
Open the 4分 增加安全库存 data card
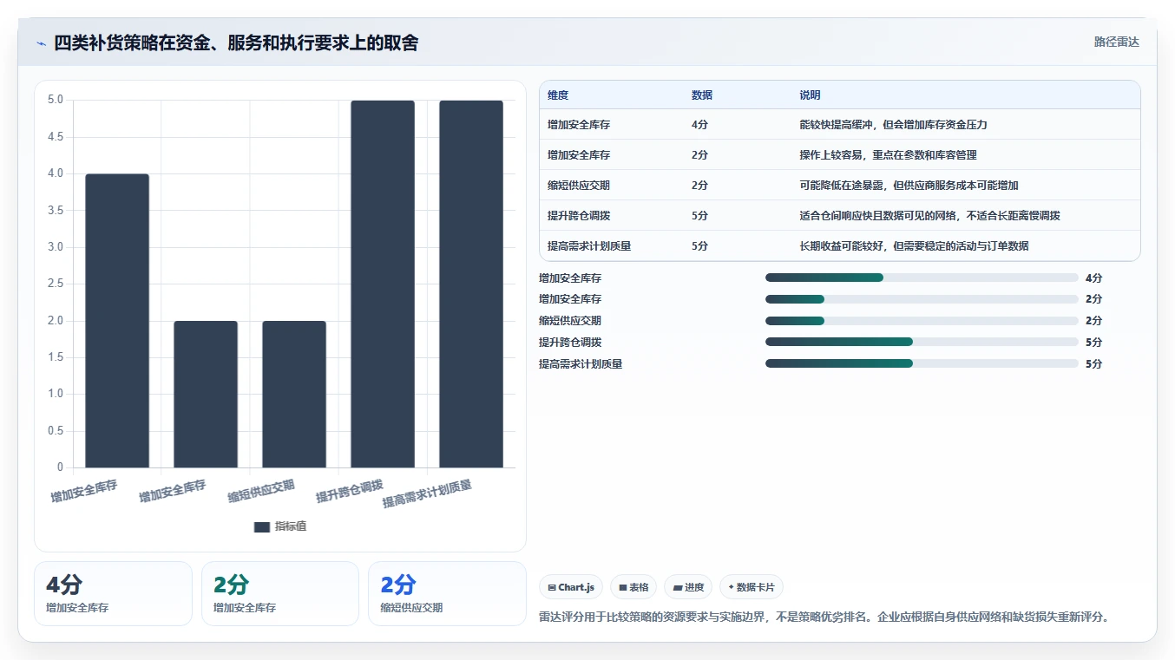point(113,593)
